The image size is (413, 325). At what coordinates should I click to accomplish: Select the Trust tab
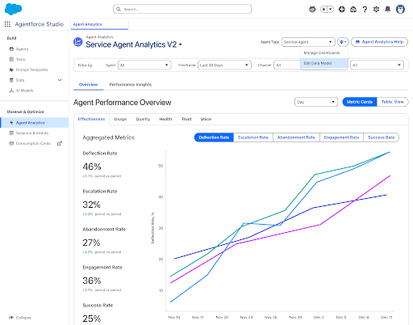click(186, 119)
